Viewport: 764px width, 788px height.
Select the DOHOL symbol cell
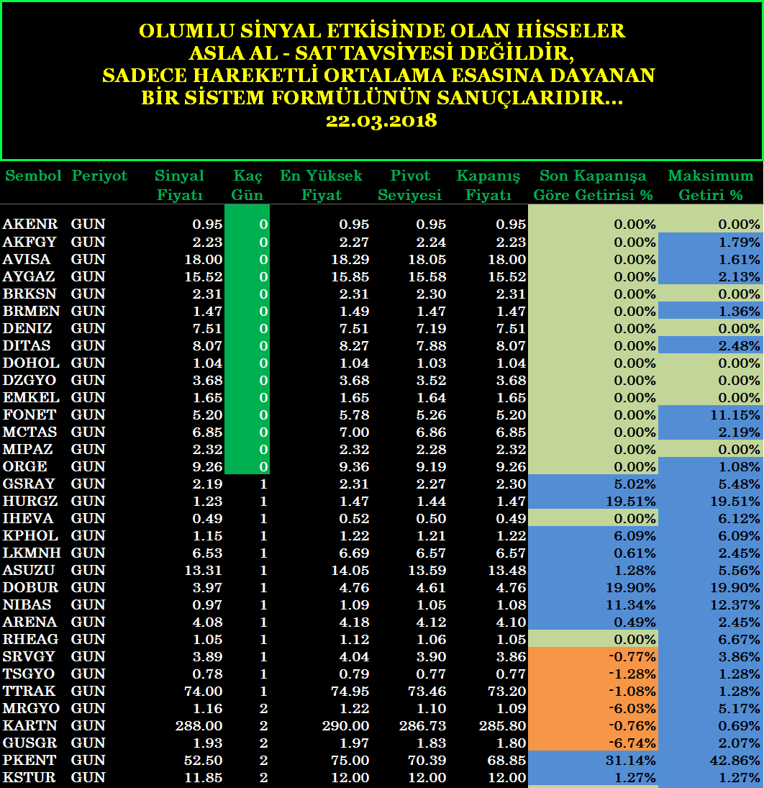(31, 363)
